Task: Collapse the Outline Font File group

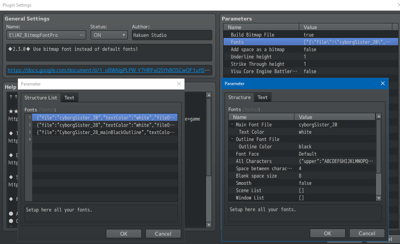Action: pos(232,139)
